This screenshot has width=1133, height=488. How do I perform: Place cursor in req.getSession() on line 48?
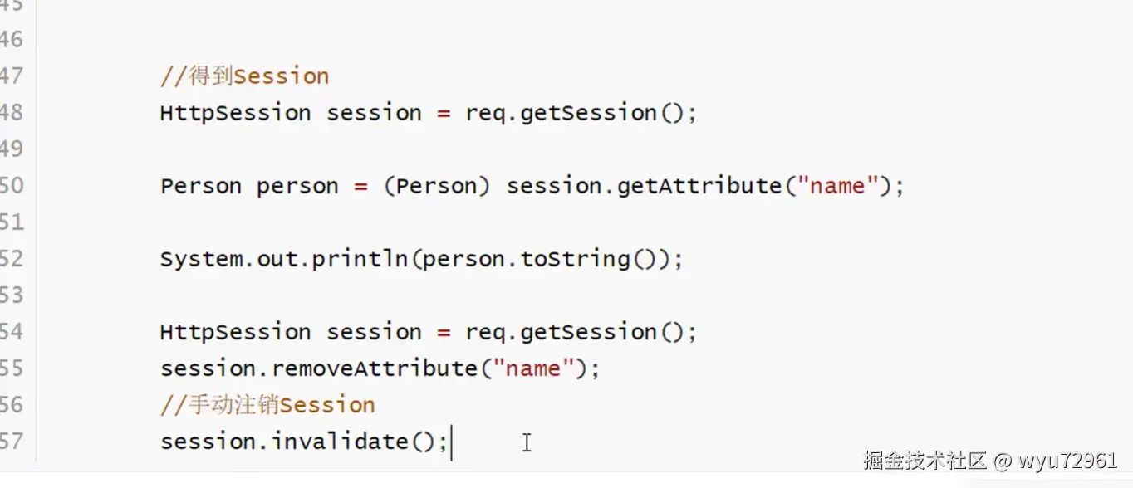pos(580,113)
